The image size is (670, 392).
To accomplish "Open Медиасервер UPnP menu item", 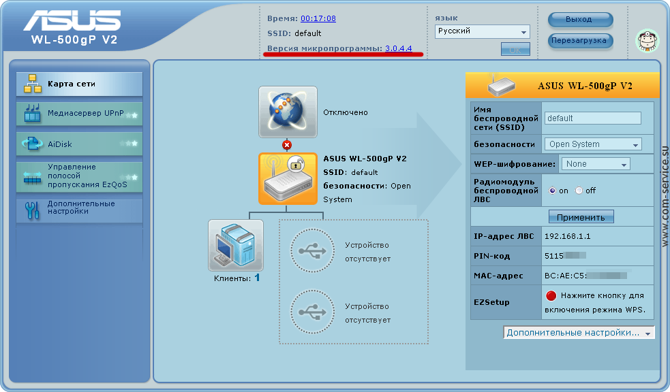I will [80, 114].
